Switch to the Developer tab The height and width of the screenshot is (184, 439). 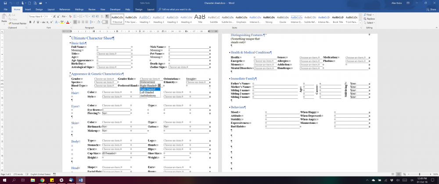116,9
